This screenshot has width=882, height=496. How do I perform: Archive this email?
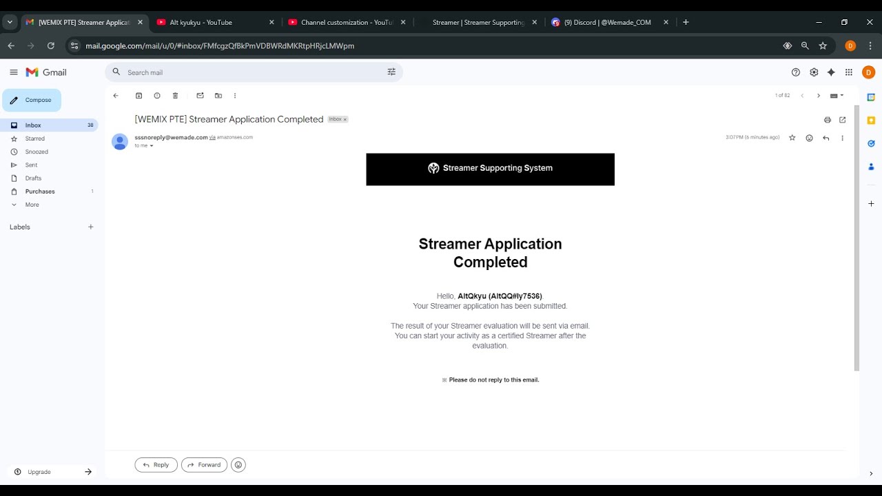pos(139,96)
